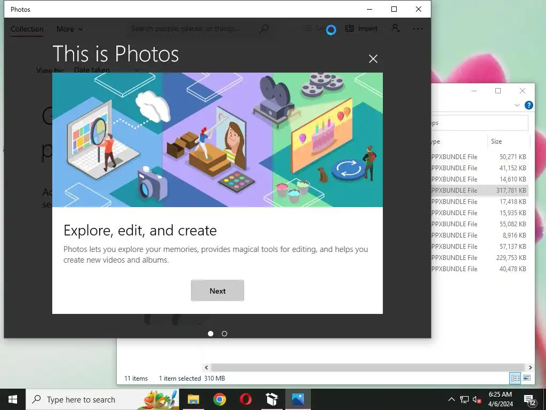Expand the More menu in Photos
546x410 pixels.
point(69,29)
